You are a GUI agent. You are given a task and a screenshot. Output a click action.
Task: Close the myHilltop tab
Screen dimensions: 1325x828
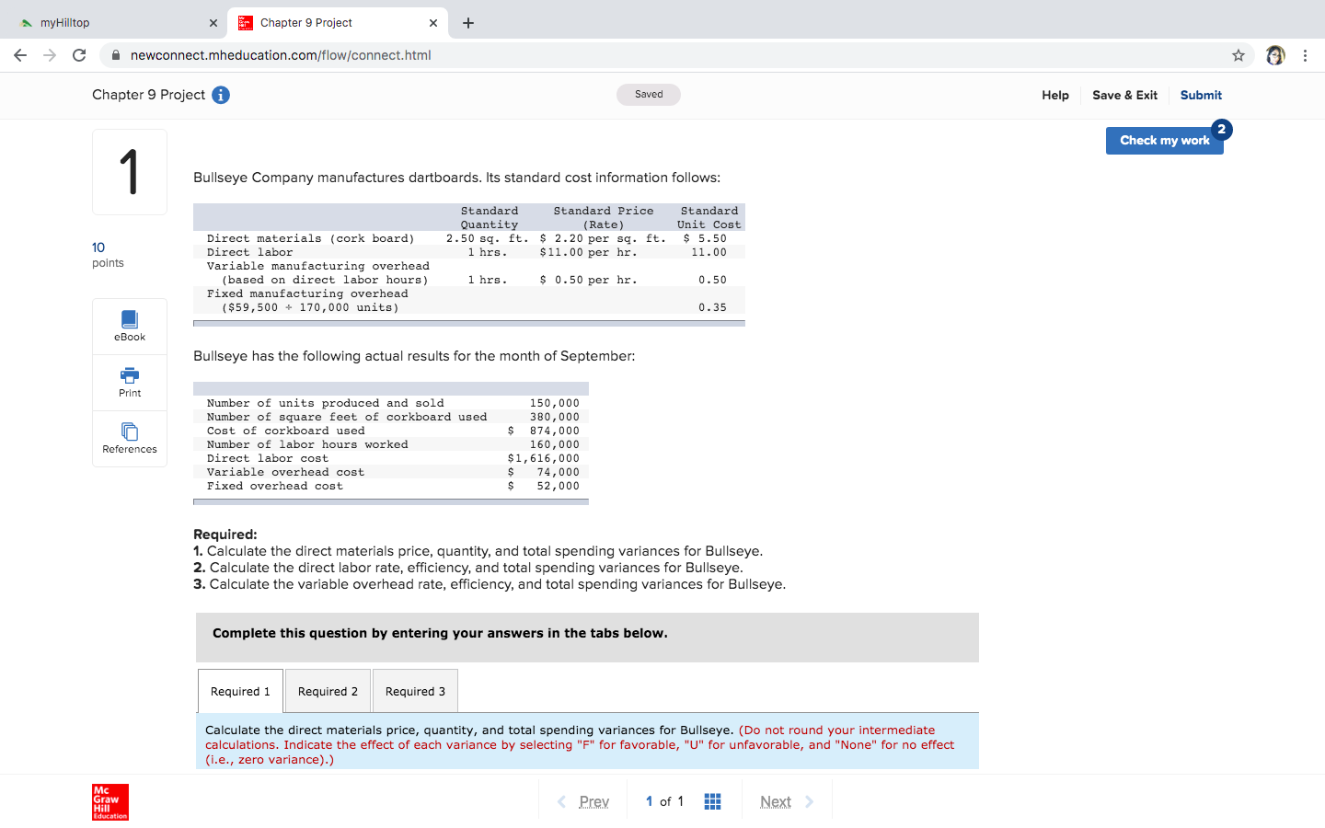coord(213,23)
